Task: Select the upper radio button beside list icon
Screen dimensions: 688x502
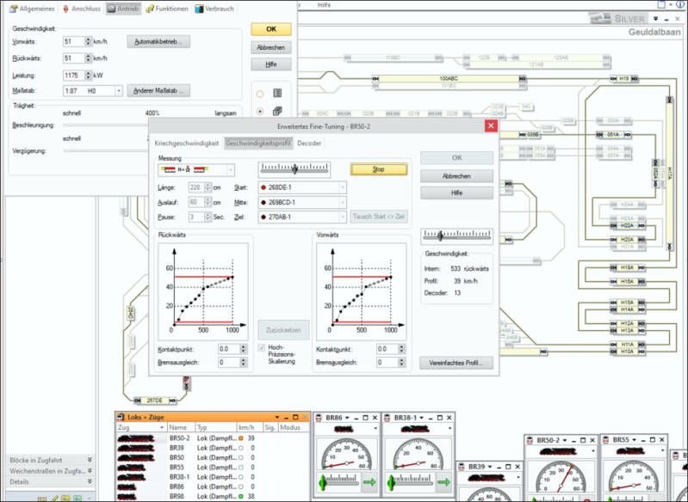Action: 260,94
